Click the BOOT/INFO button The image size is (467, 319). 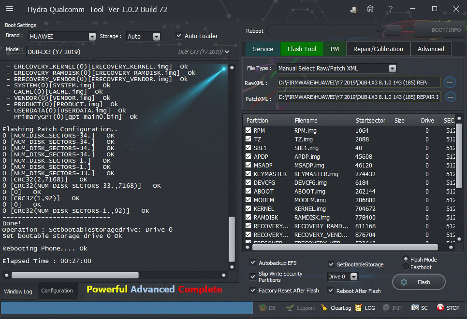click(440, 30)
